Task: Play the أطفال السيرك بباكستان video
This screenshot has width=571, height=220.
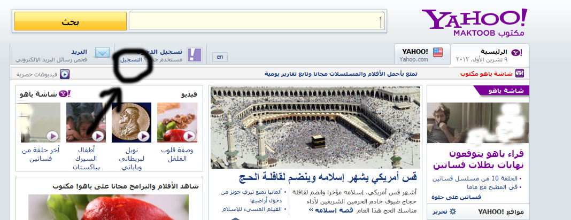Action: coord(86,122)
